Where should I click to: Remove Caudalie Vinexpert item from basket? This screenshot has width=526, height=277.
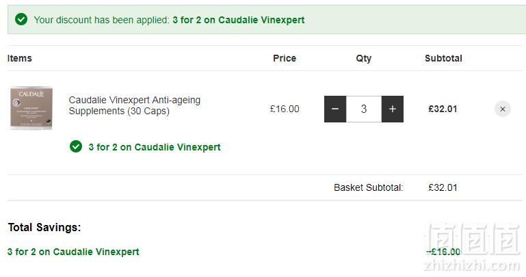click(503, 109)
